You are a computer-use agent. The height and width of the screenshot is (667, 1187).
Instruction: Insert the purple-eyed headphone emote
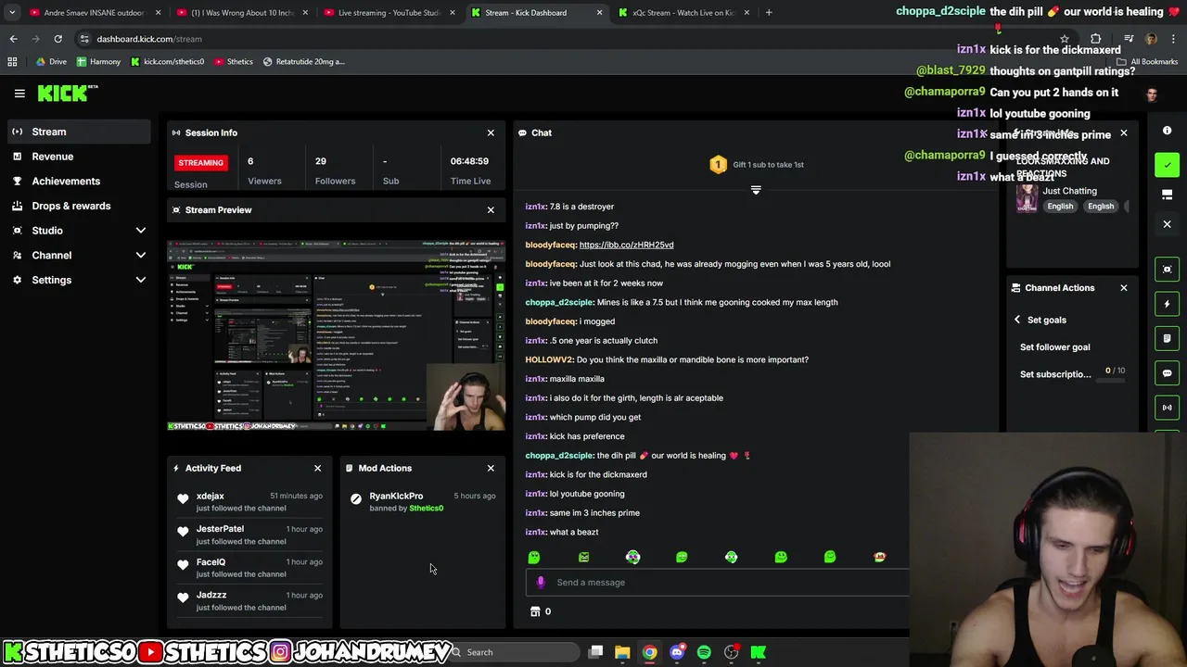632,557
